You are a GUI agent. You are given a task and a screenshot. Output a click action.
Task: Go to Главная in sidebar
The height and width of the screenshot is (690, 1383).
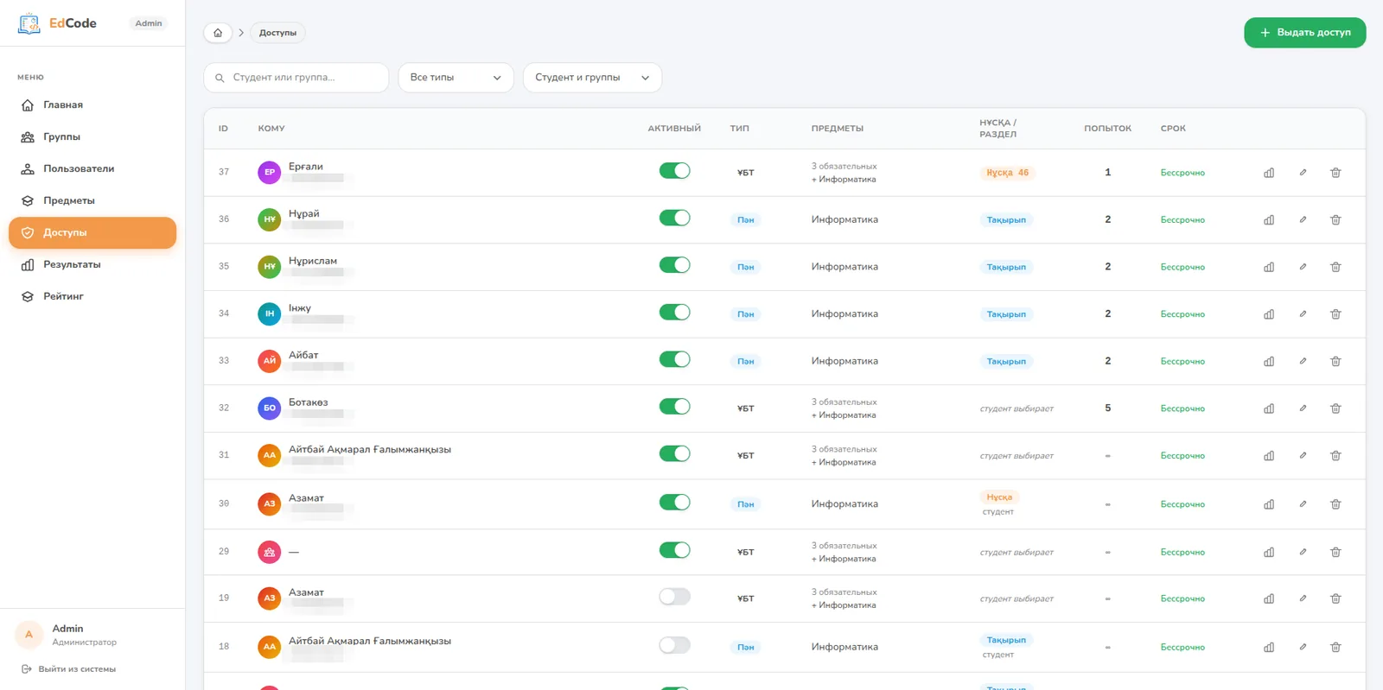click(92, 104)
